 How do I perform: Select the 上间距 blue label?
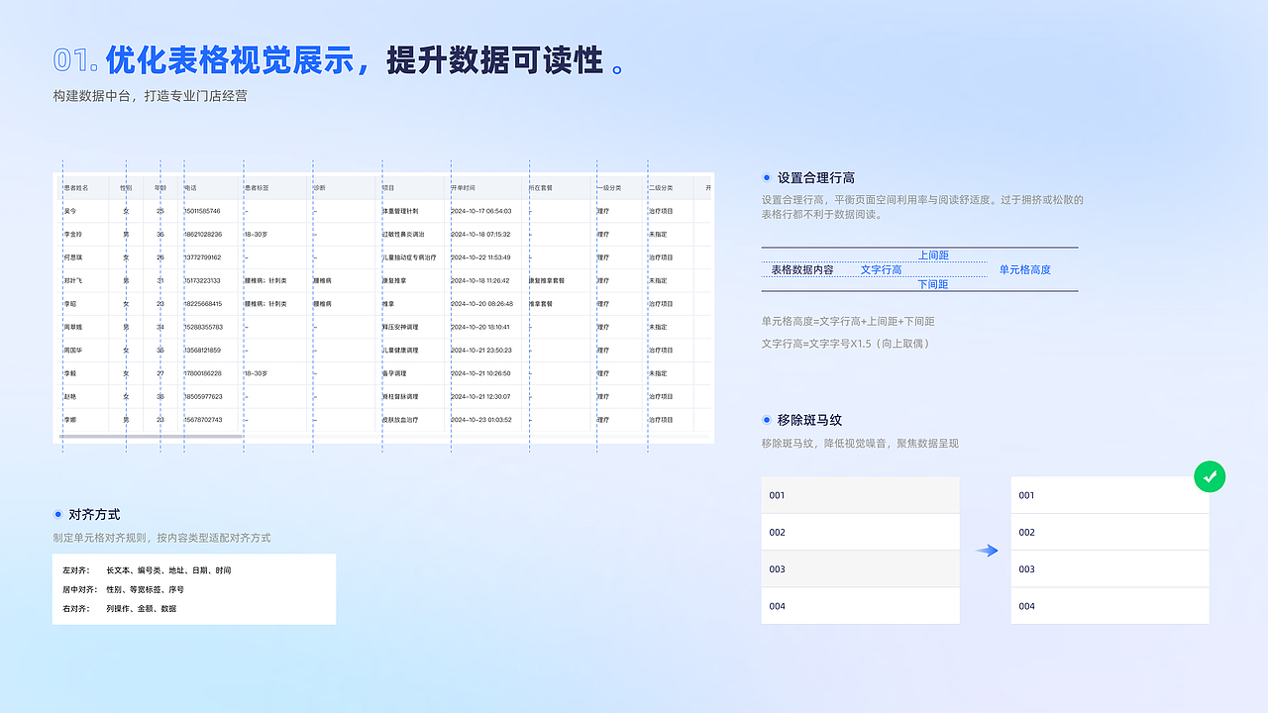(932, 255)
